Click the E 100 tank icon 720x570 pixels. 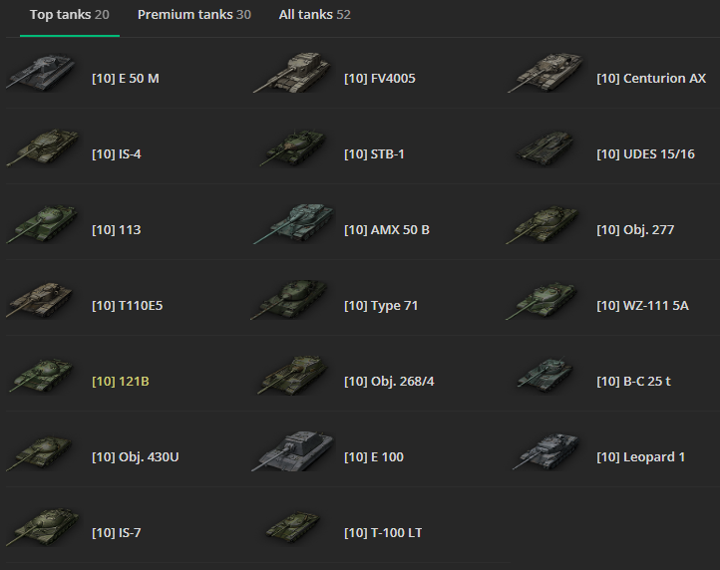tap(293, 450)
